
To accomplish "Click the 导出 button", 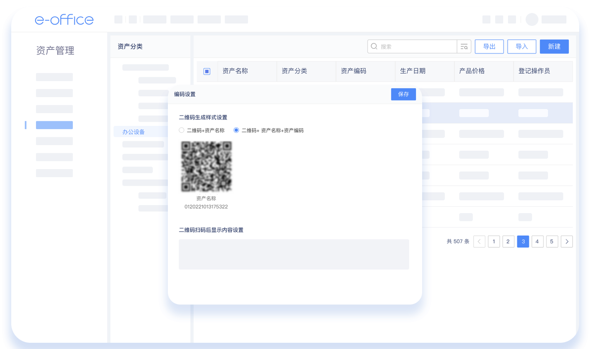I will pos(489,47).
